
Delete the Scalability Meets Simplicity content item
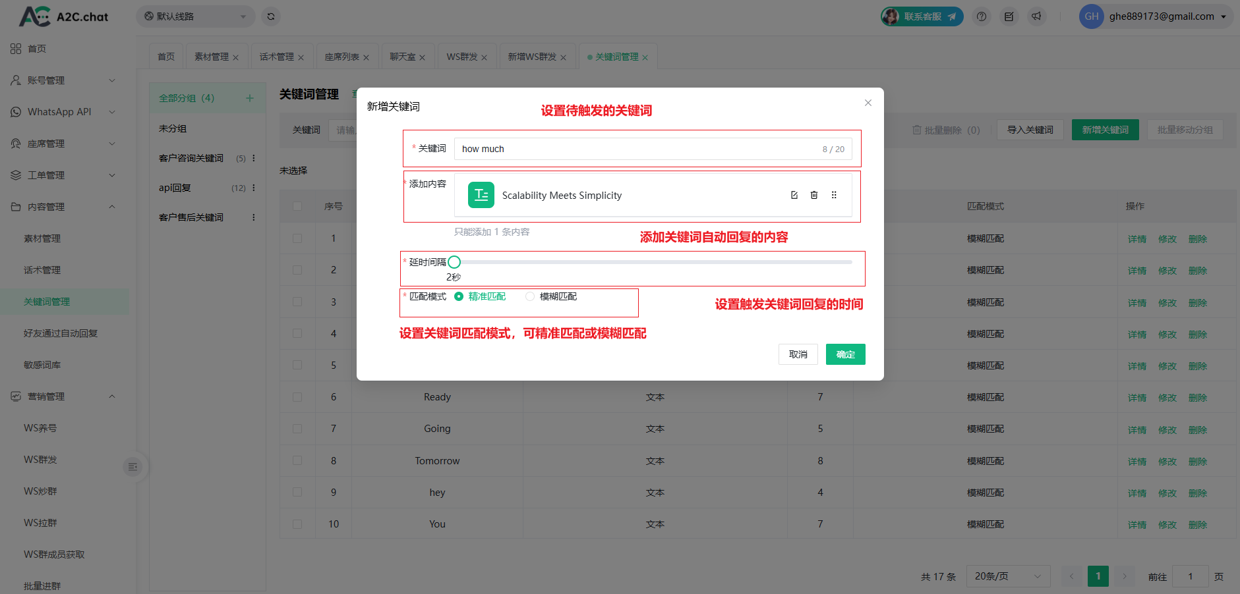[814, 195]
